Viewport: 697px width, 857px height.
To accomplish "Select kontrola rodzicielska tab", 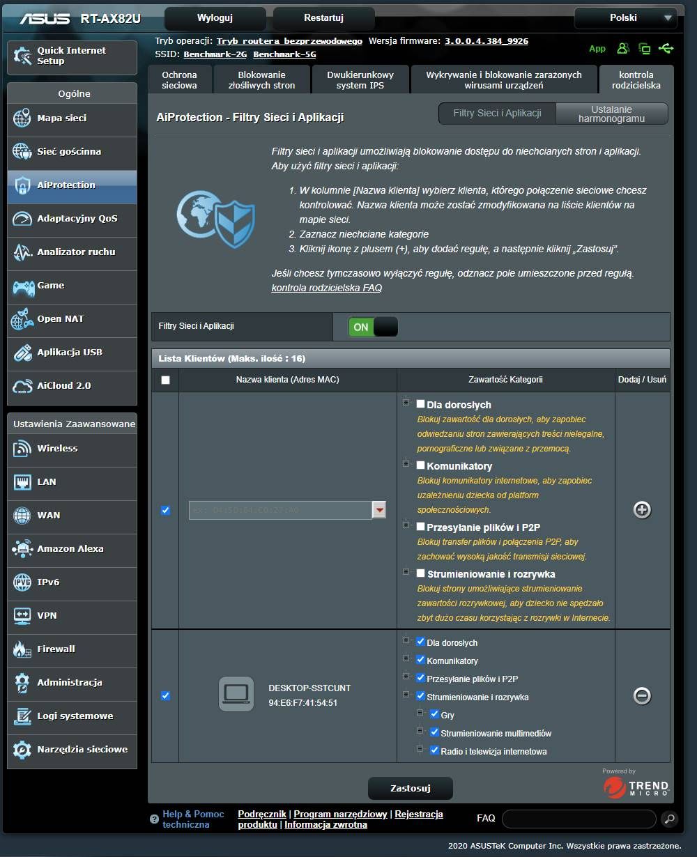I will pyautogui.click(x=636, y=80).
